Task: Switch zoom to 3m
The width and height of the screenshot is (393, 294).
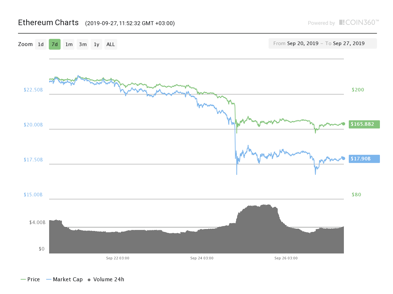Action: [83, 44]
